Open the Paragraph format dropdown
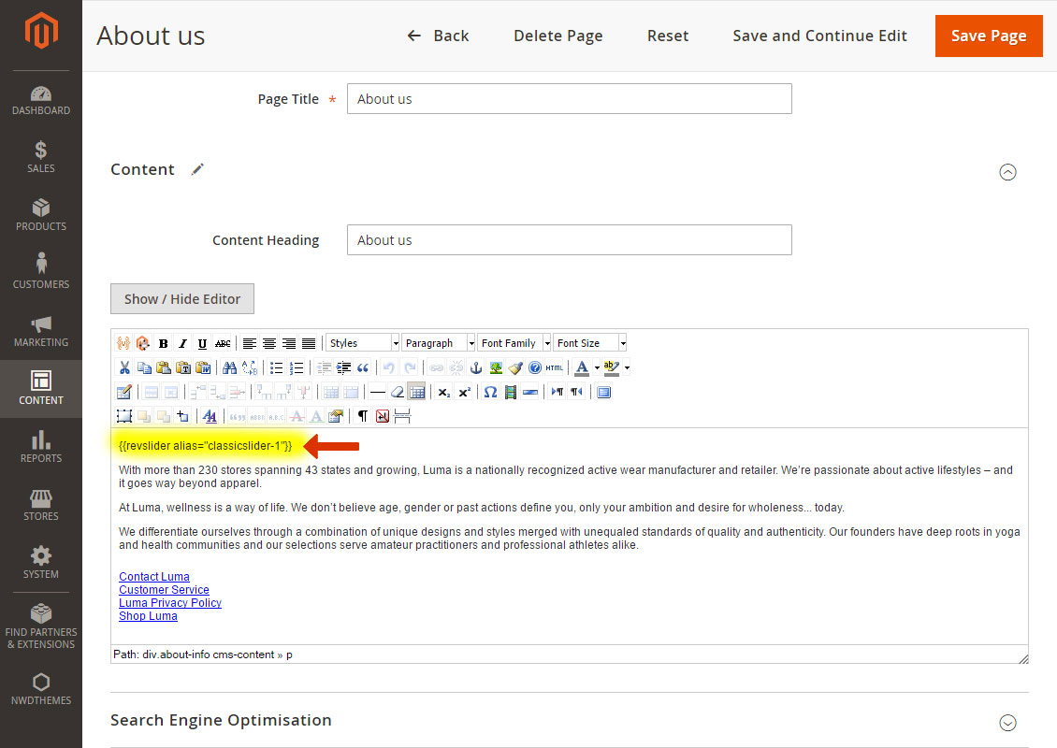Screen dimensions: 1057x748 438,343
